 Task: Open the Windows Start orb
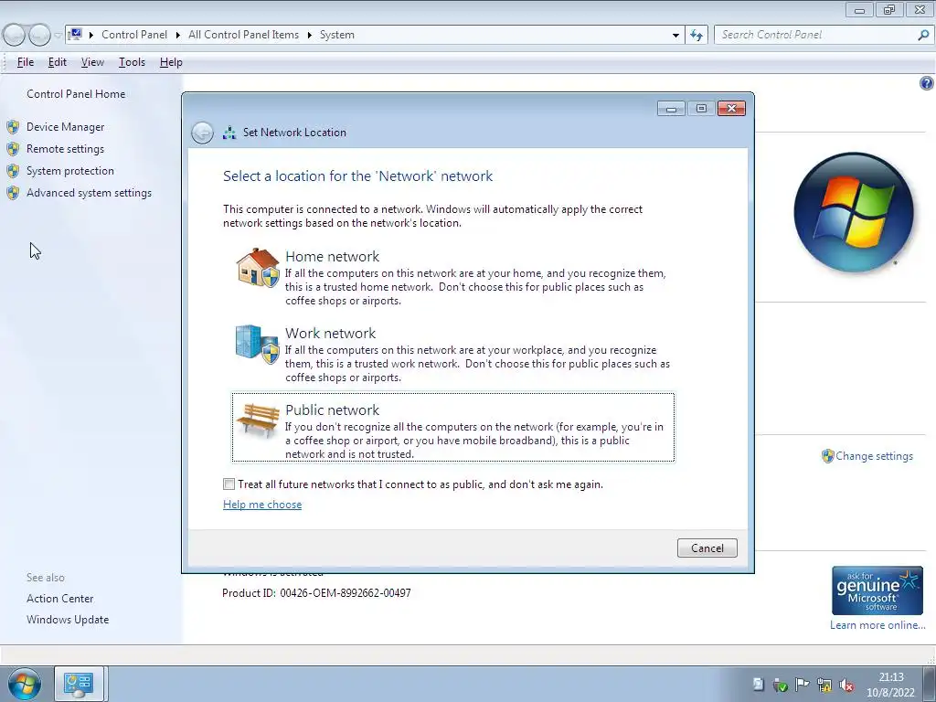point(24,685)
